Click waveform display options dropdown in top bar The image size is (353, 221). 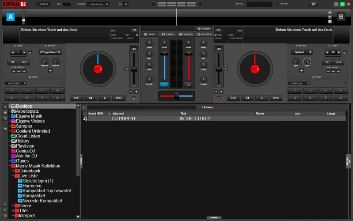[x=126, y=4]
